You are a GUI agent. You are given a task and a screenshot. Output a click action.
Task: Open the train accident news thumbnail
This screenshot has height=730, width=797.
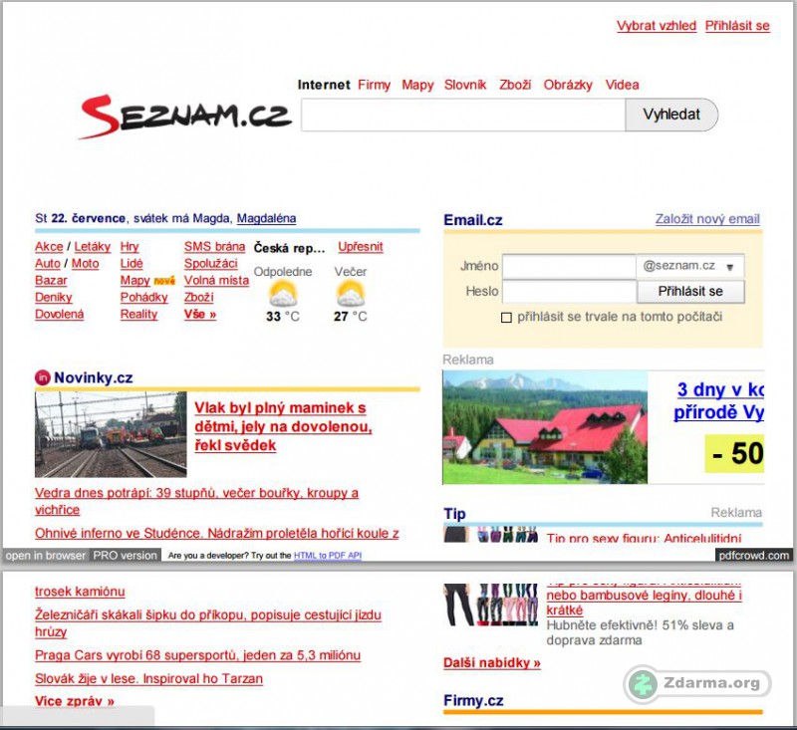pyautogui.click(x=111, y=434)
